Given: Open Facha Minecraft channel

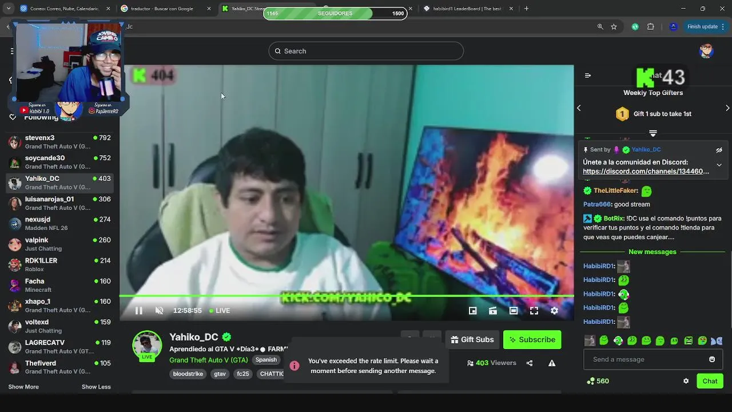Looking at the screenshot, I should 59,286.
